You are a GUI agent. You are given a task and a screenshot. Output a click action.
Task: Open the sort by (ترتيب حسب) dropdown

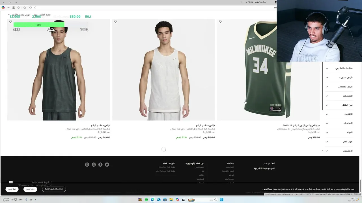pyautogui.click(x=19, y=15)
